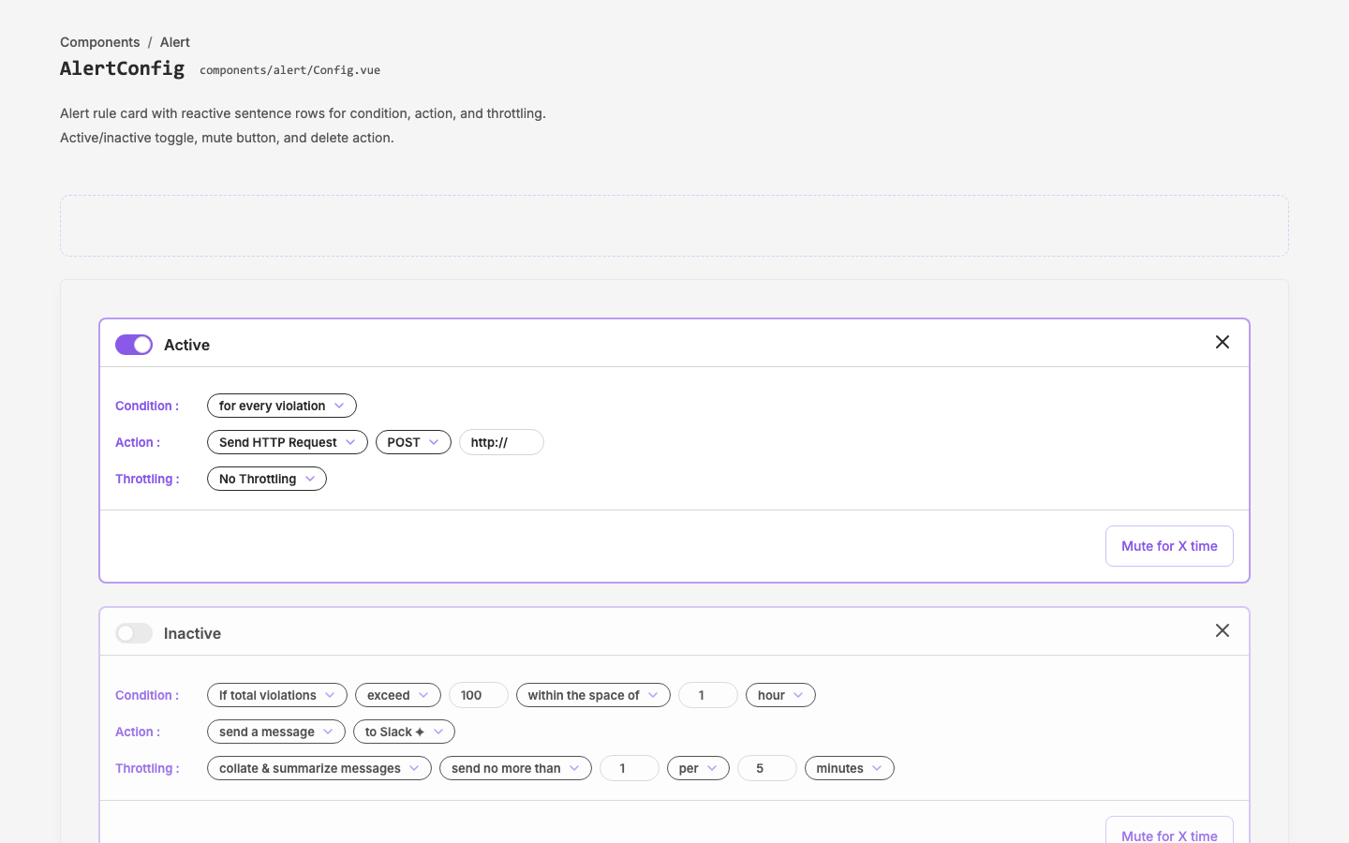Image resolution: width=1349 pixels, height=843 pixels.
Task: Delete the Active alert with X icon
Action: (x=1223, y=342)
